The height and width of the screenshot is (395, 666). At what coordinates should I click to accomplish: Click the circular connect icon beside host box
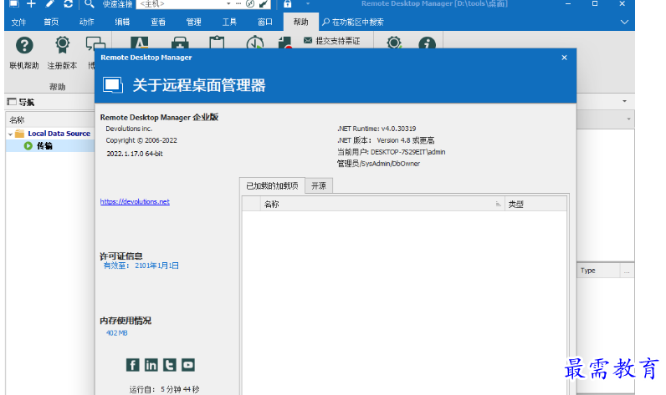(250, 4)
